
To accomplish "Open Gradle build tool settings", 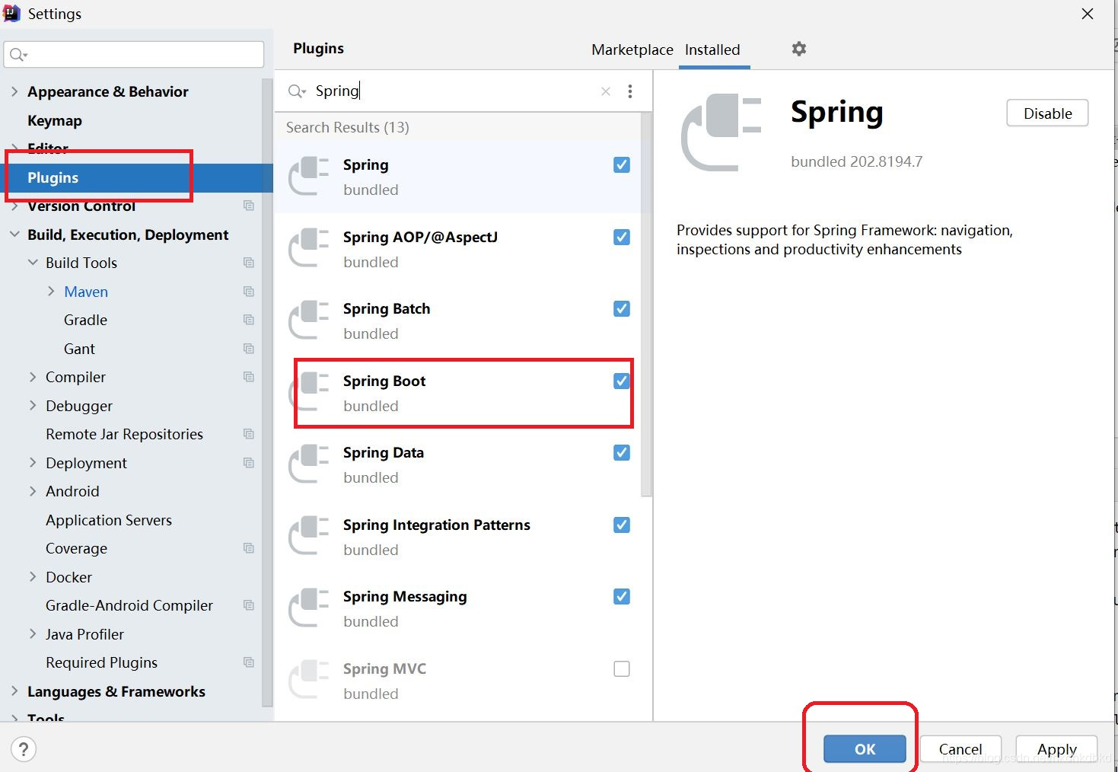I will click(85, 320).
